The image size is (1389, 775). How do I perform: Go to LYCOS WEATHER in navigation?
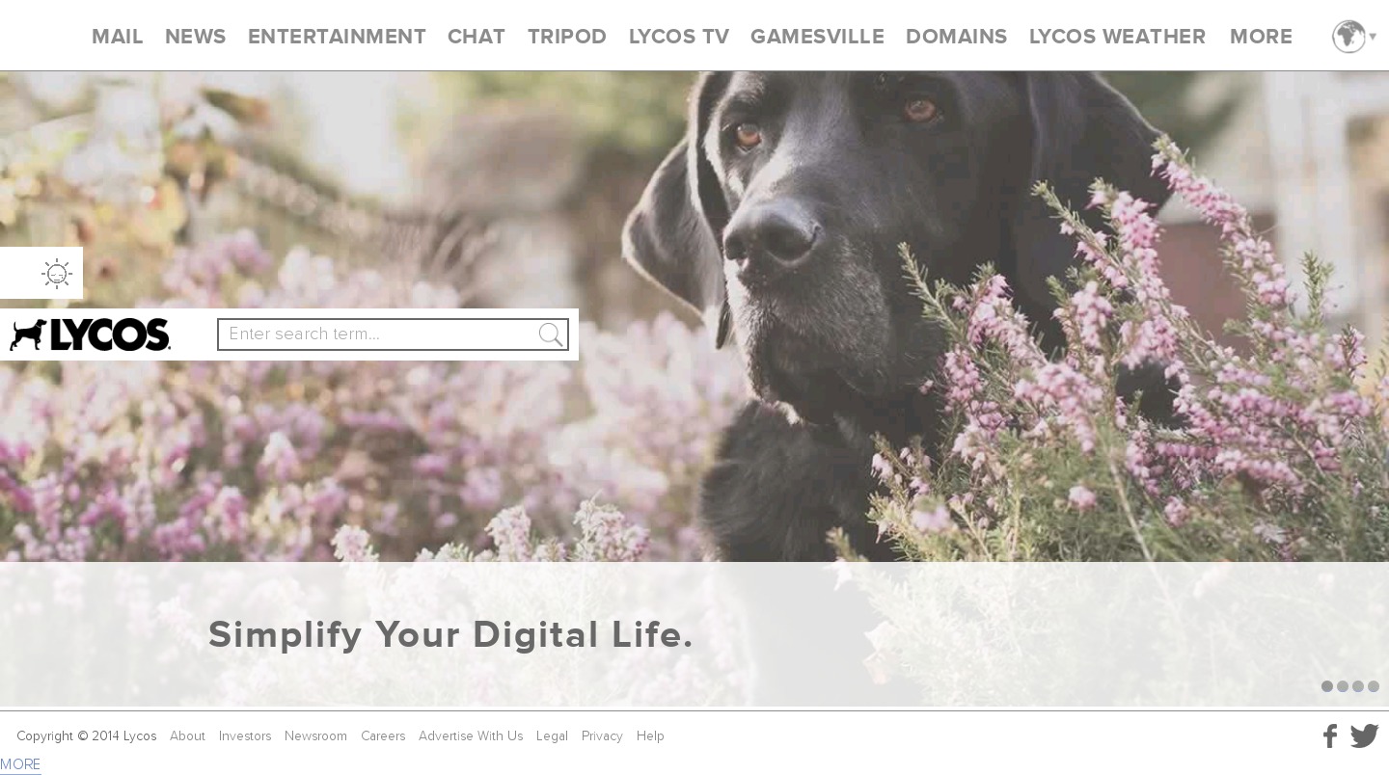1117,37
